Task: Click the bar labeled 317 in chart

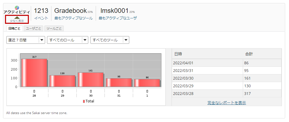Action: point(34,73)
